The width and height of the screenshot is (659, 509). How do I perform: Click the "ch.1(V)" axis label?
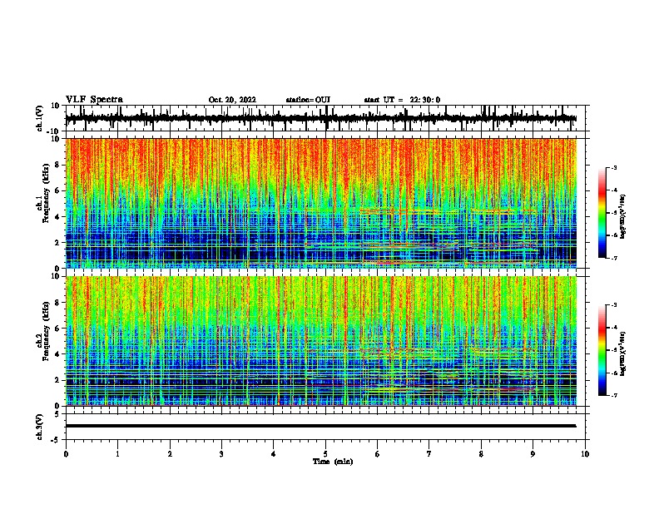coord(40,118)
